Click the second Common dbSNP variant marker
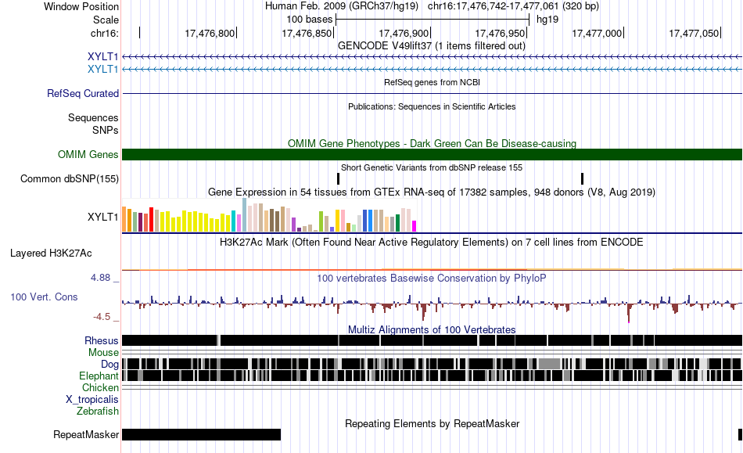 (x=582, y=178)
